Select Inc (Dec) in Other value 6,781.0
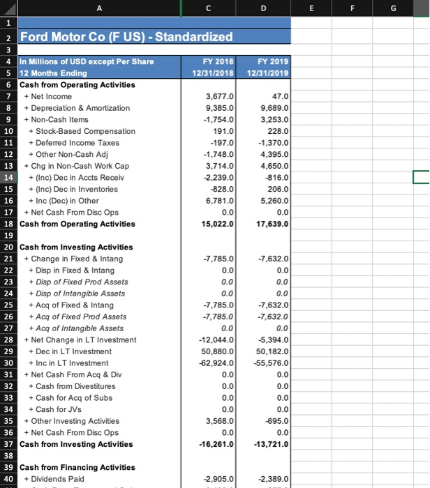 tap(209, 201)
